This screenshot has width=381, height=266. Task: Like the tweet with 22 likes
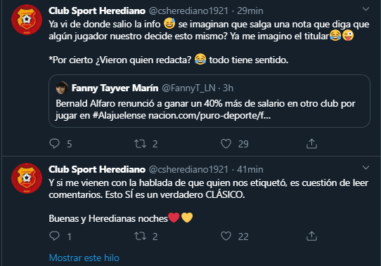226,236
